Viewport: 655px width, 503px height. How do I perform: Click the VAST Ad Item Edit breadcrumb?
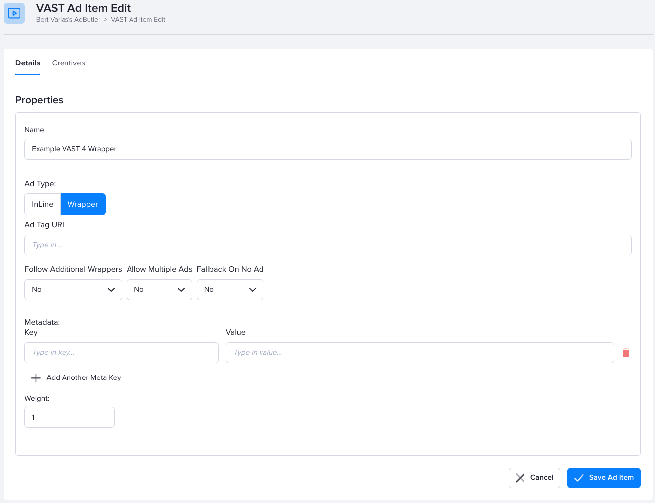138,20
